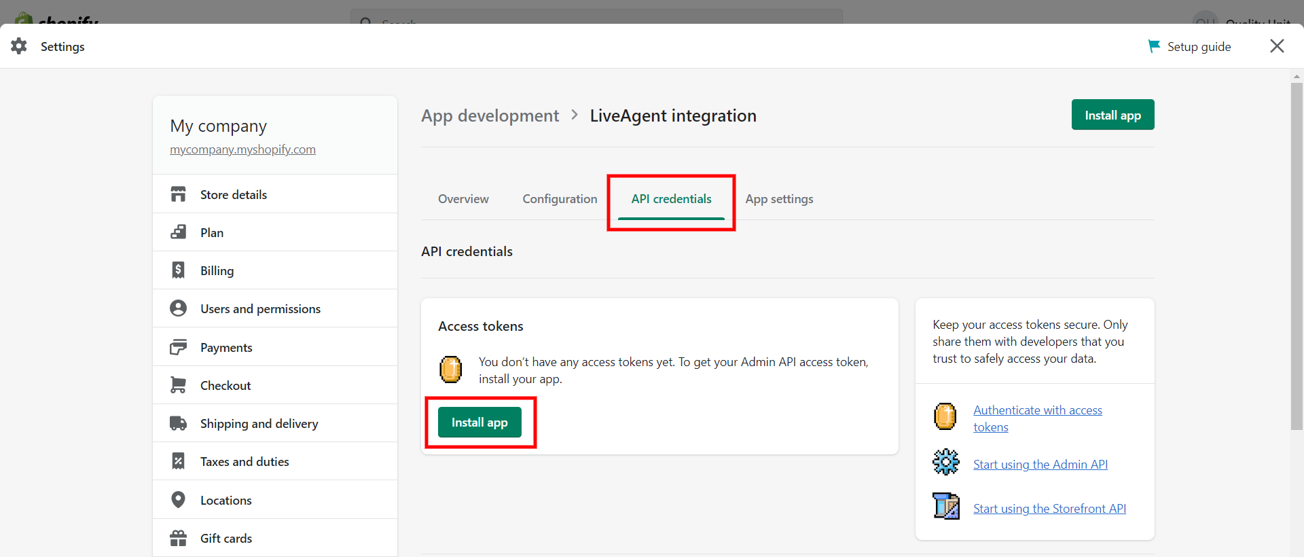Close the Settings panel with X
1304x557 pixels.
click(1277, 46)
